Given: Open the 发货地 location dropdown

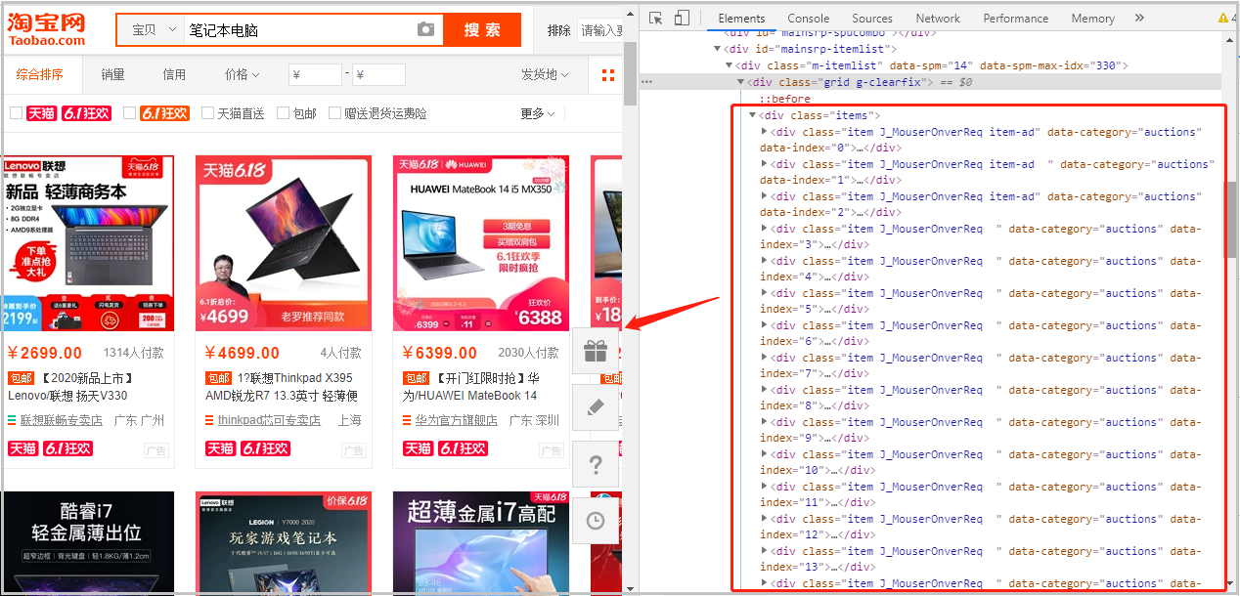Looking at the screenshot, I should tap(545, 75).
